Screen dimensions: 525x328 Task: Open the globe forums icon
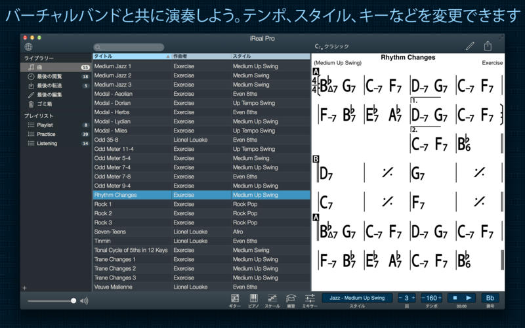pos(28,47)
